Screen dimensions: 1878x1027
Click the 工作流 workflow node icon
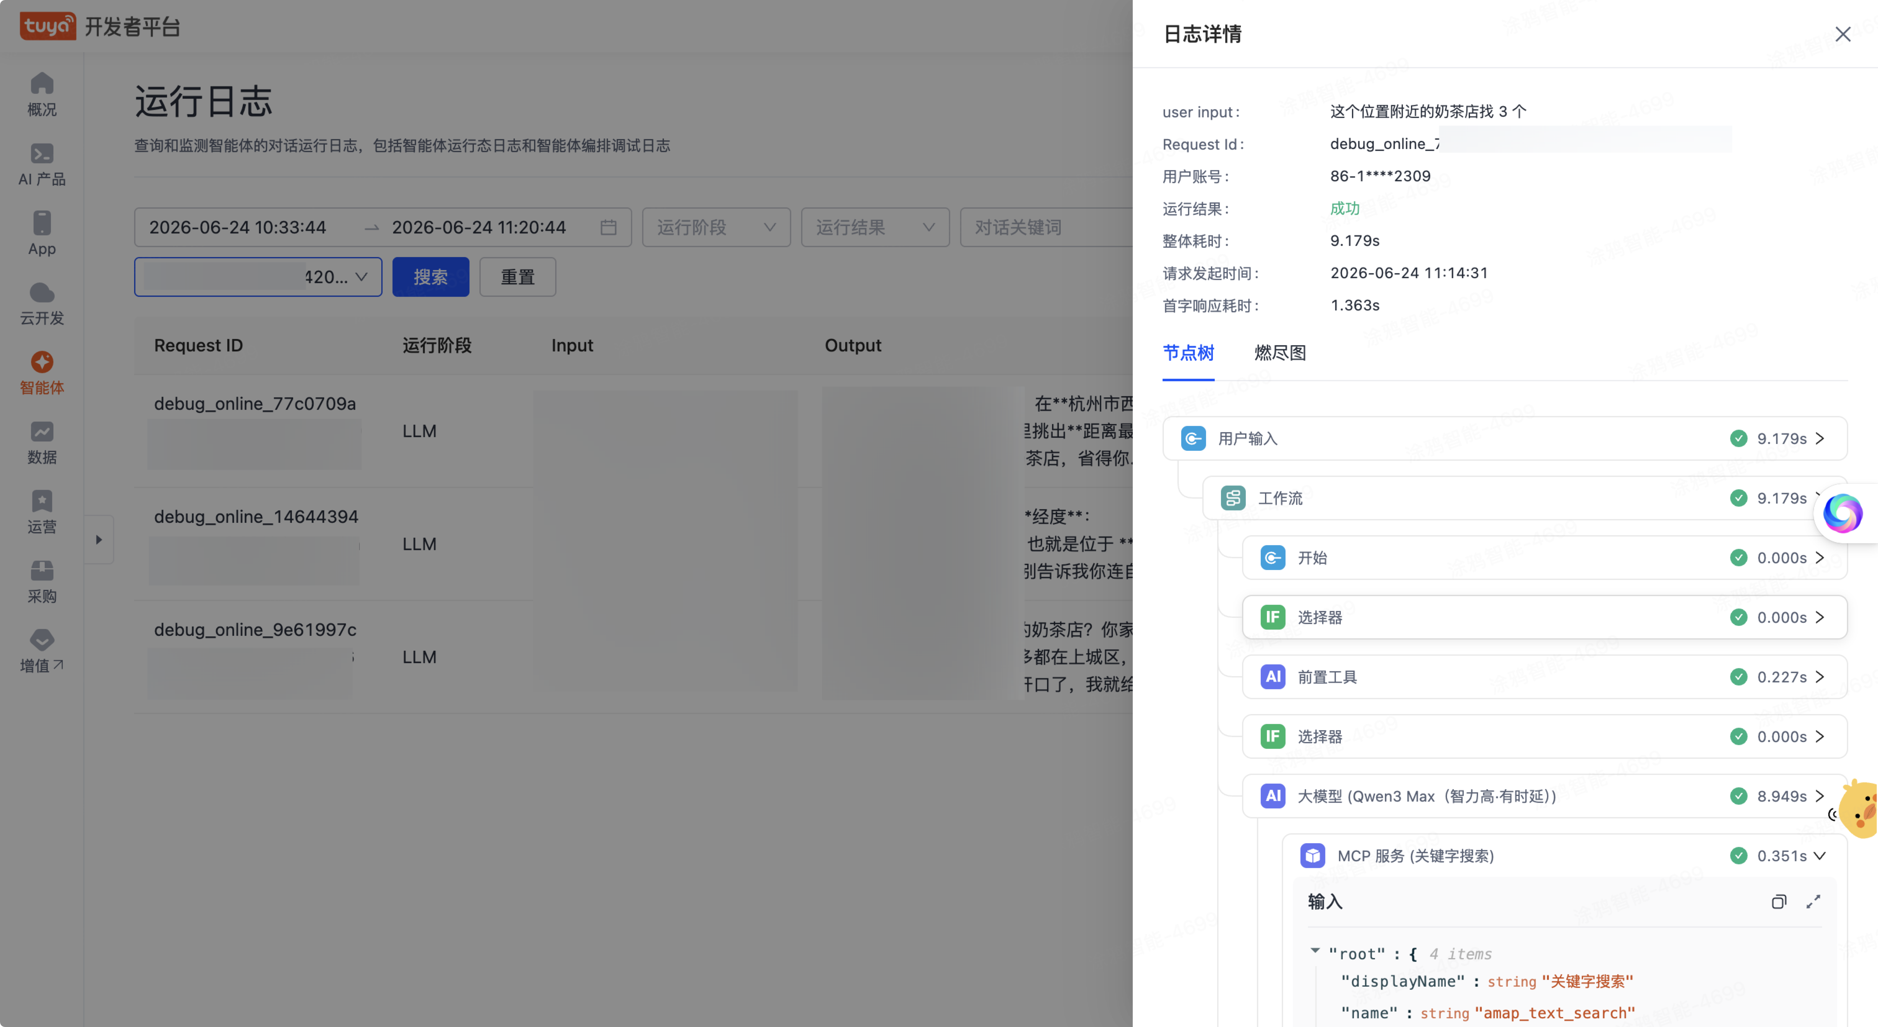coord(1233,498)
